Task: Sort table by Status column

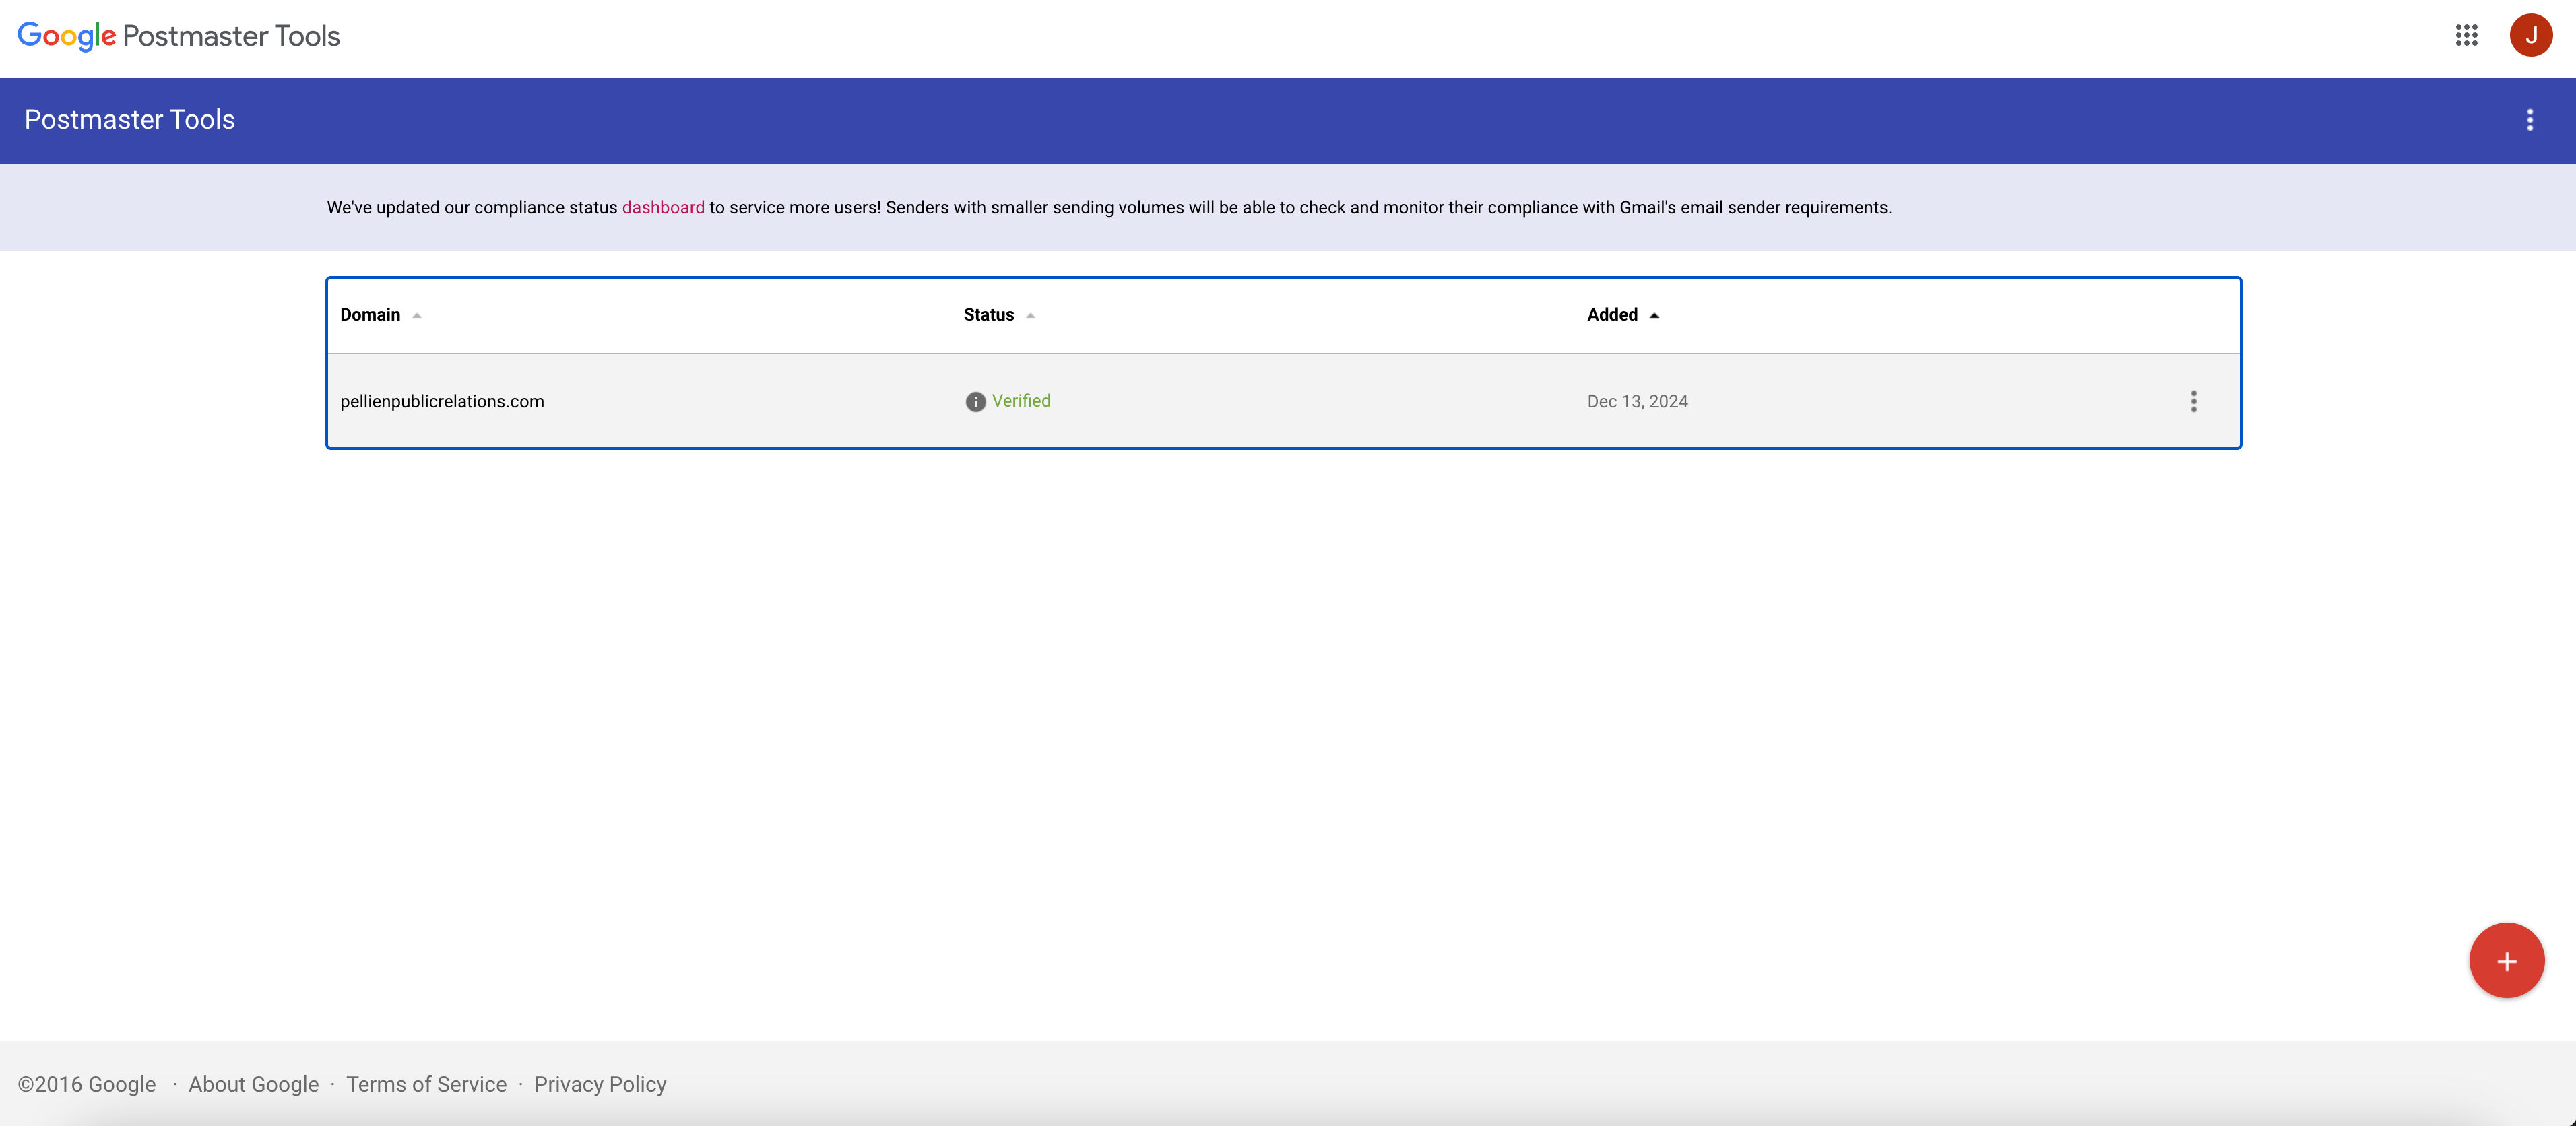Action: 998,315
